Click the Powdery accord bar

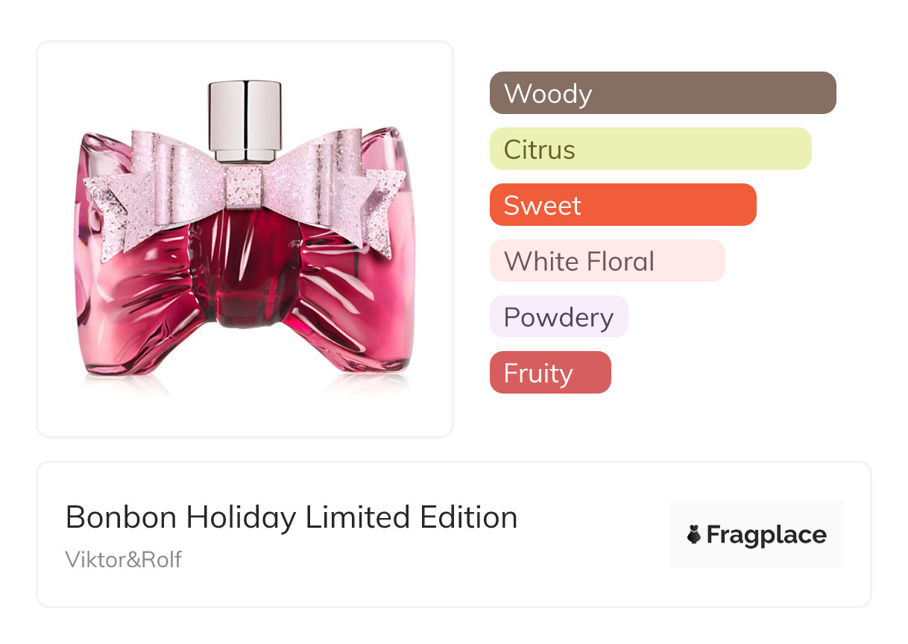(x=558, y=317)
